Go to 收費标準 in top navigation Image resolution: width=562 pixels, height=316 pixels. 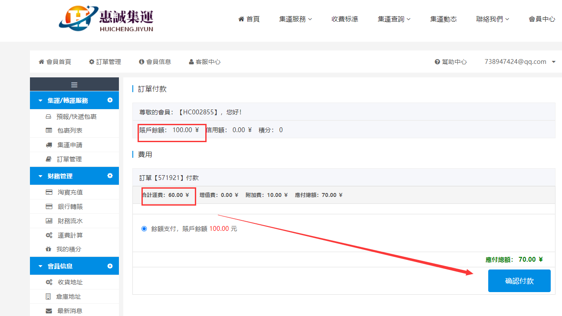345,19
